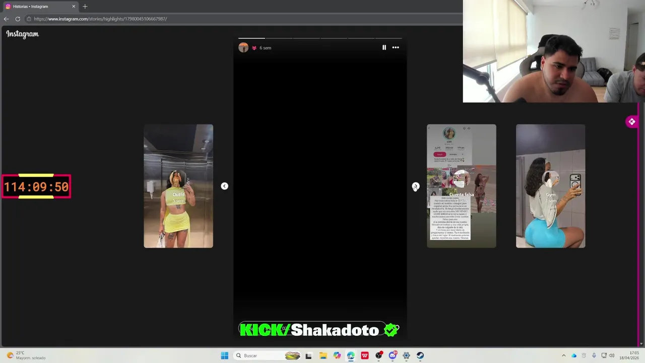Screen dimensions: 645x363
Task: Click the story timestamp 6 sem
Action: tap(265, 48)
